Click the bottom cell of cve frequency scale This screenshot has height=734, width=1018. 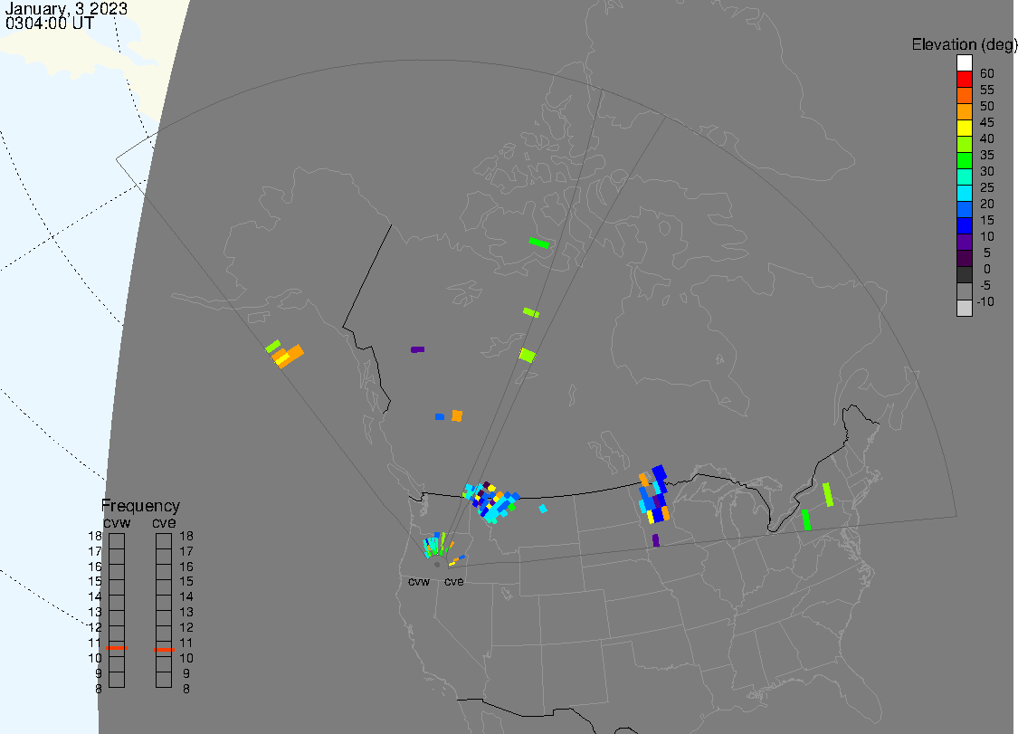164,680
